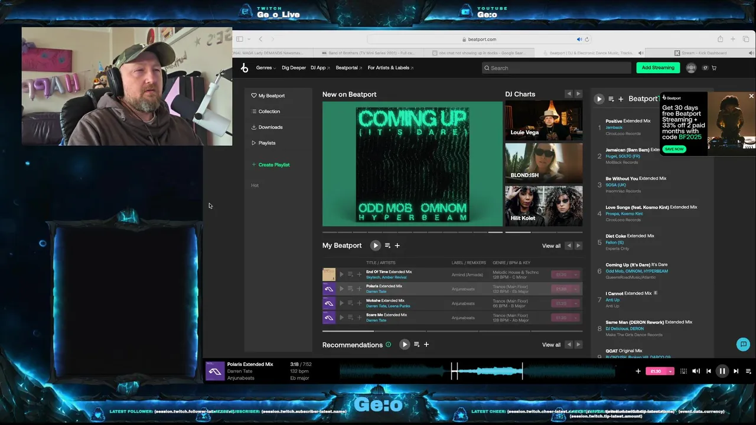This screenshot has width=756, height=425.
Task: Click View all for My Beatport
Action: 551,246
